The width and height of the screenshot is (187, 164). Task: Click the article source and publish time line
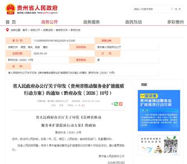(68, 101)
